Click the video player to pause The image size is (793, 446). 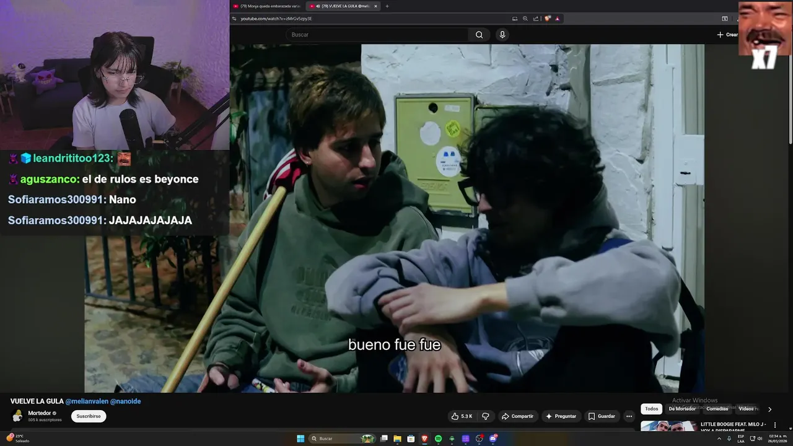tap(394, 218)
